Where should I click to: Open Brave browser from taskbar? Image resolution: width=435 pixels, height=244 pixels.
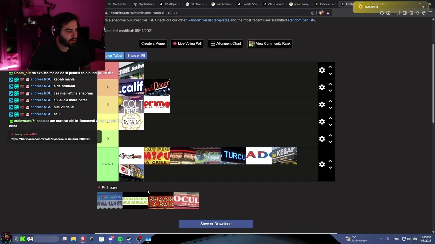[x=83, y=239]
